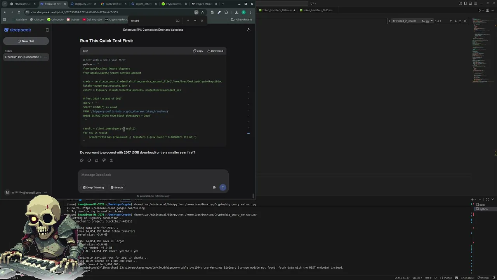The image size is (497, 280).
Task: Regenerate the DeepSeek response
Action: pos(89,160)
